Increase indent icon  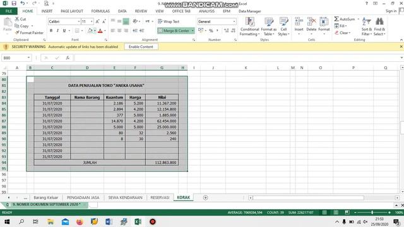coord(141,31)
